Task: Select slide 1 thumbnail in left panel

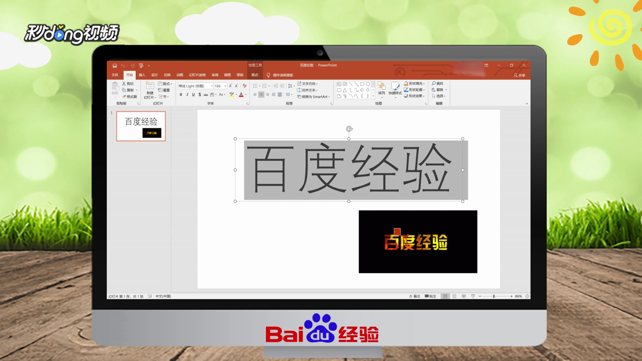Action: tap(141, 126)
